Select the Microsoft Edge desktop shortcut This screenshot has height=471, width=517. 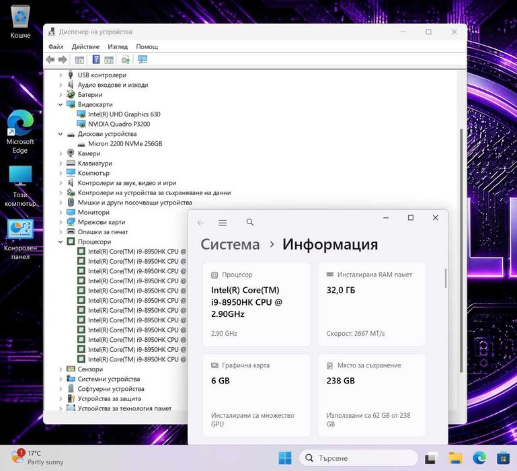pos(20,132)
